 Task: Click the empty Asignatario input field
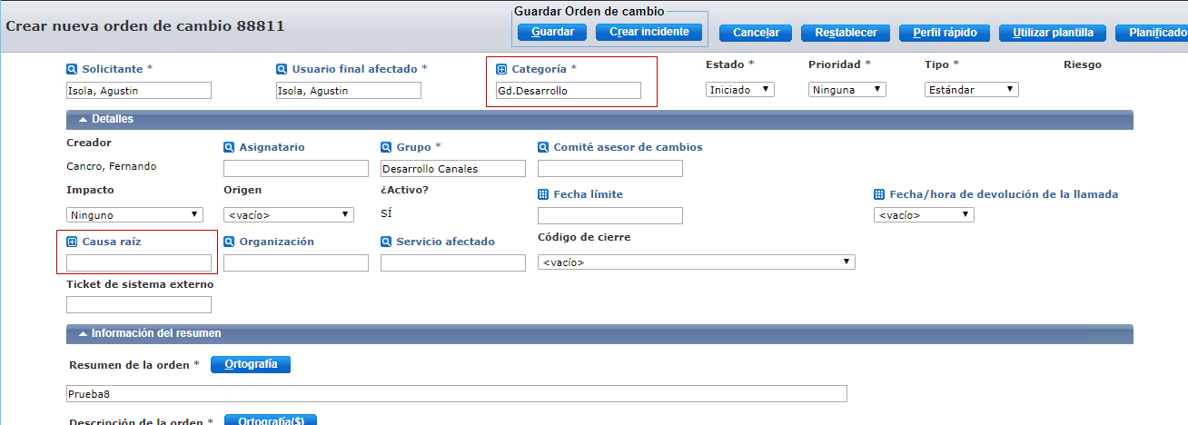pyautogui.click(x=296, y=169)
